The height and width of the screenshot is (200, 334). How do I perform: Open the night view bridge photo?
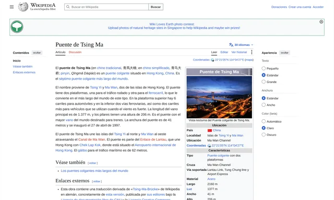point(219,97)
